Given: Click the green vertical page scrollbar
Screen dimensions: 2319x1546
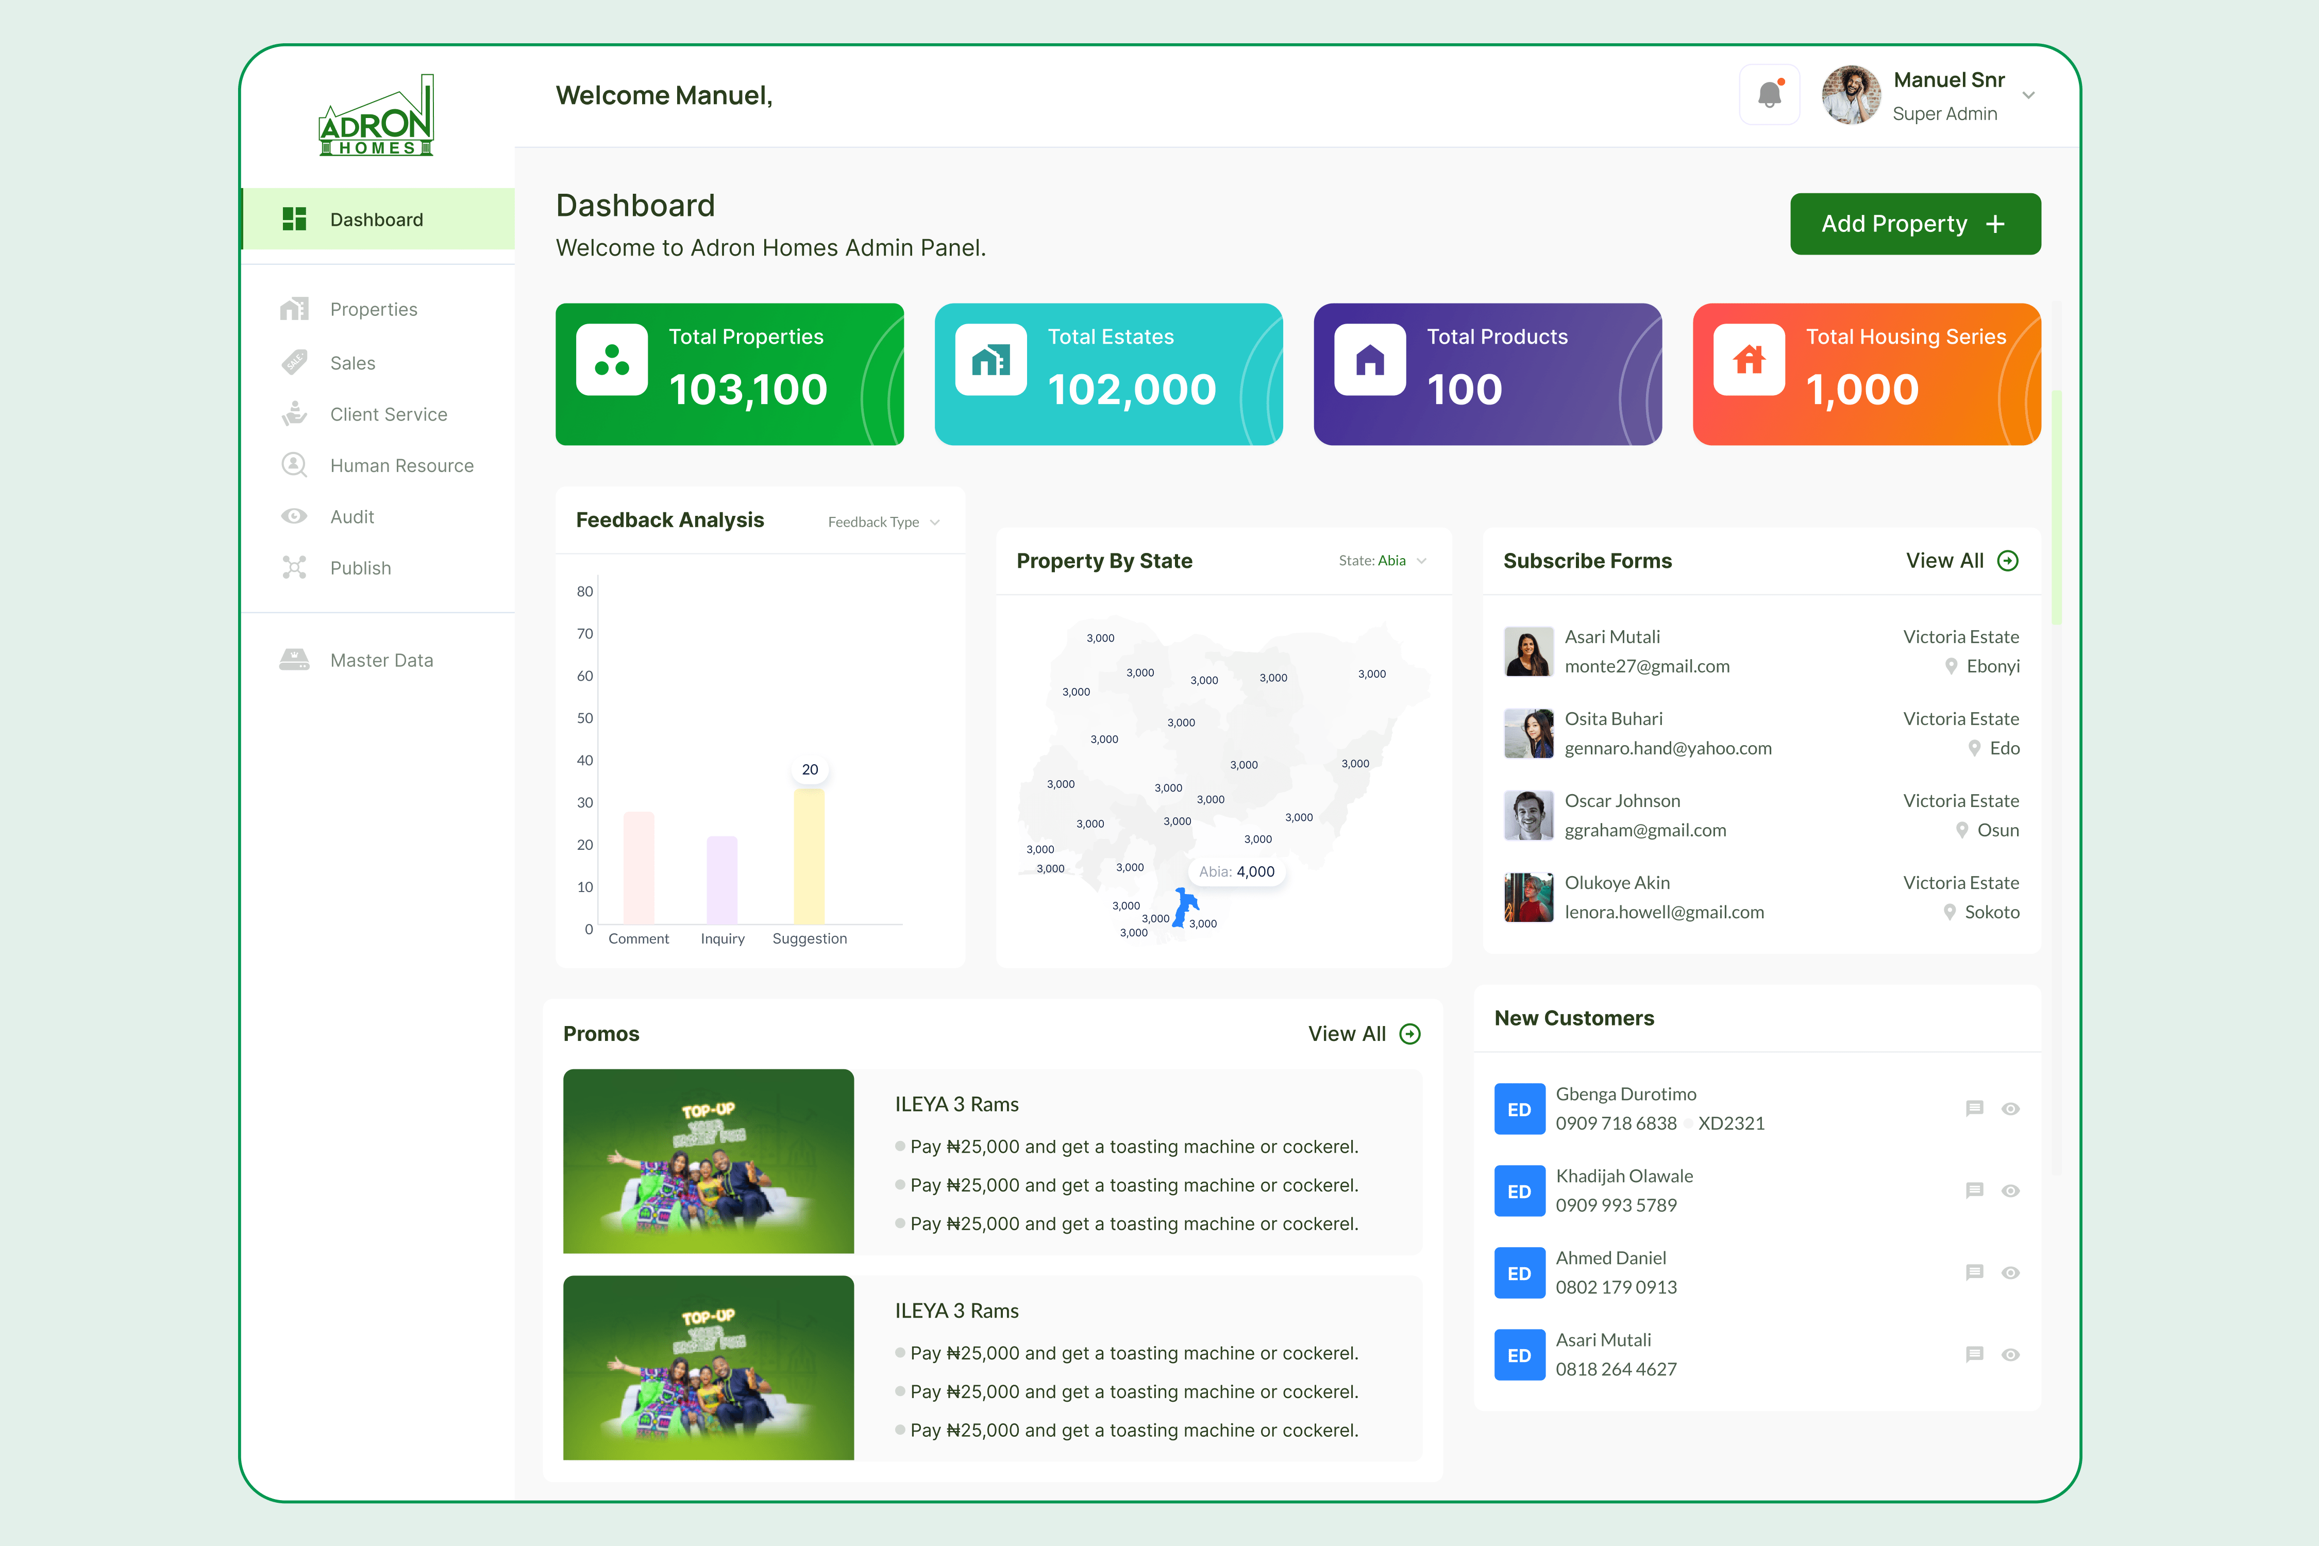Looking at the screenshot, I should tap(2057, 508).
